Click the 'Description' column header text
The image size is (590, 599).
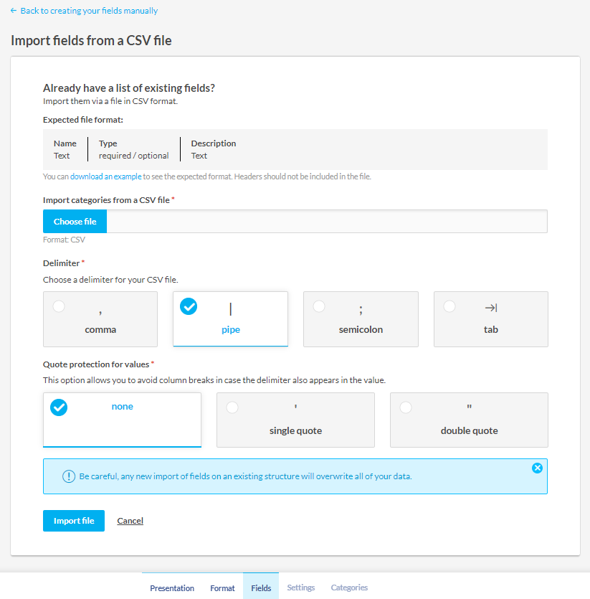click(x=214, y=143)
